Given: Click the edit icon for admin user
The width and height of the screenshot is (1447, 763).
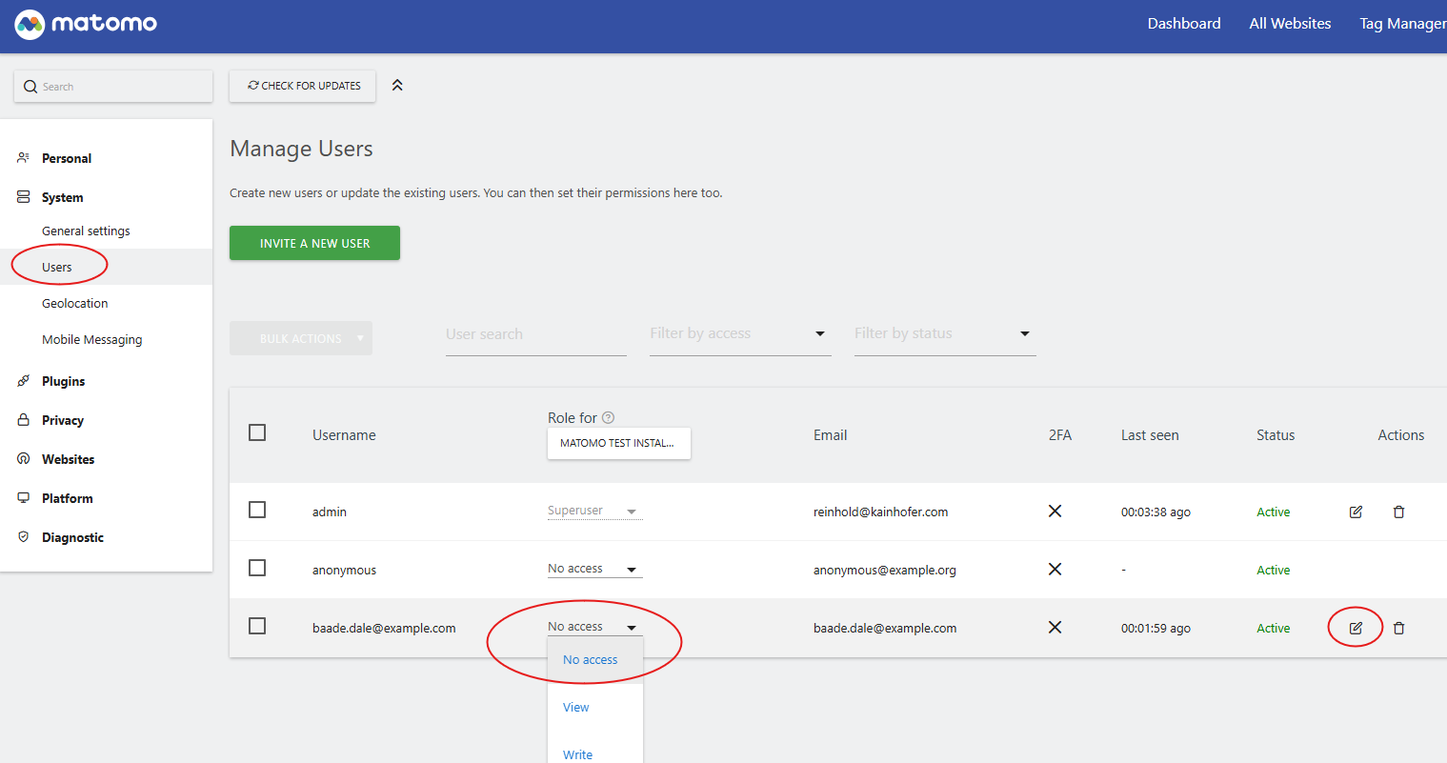Looking at the screenshot, I should [x=1356, y=512].
